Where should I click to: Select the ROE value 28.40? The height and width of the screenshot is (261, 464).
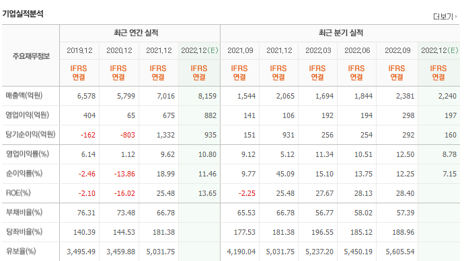(x=405, y=194)
